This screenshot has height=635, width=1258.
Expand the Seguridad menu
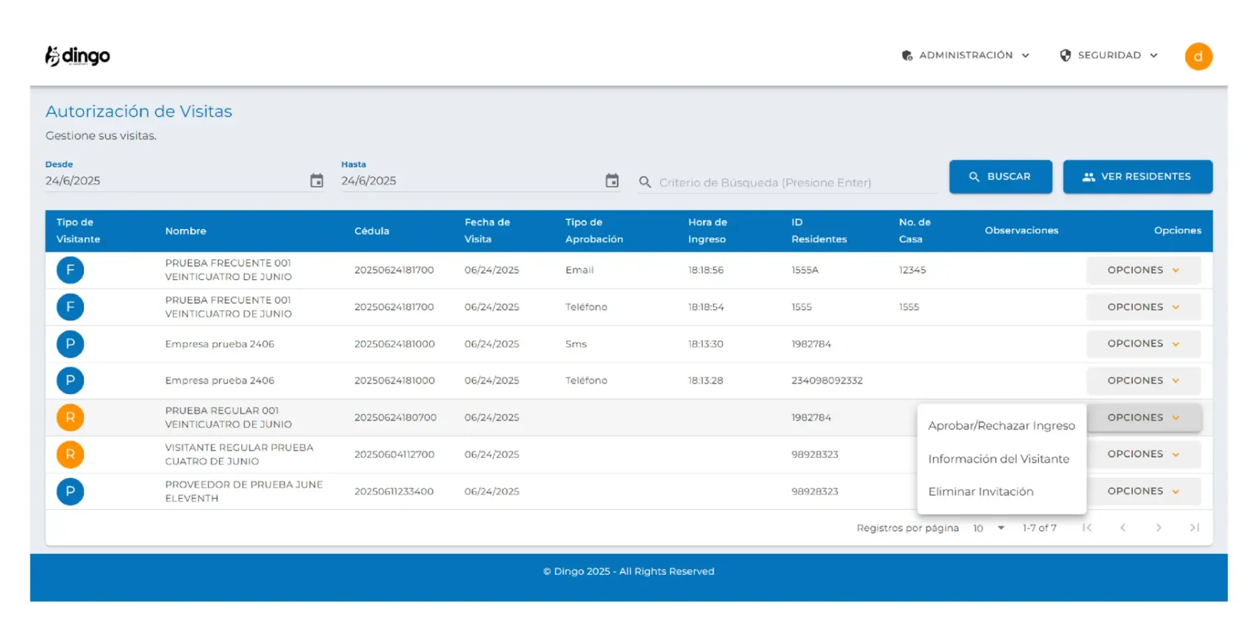pos(1109,55)
